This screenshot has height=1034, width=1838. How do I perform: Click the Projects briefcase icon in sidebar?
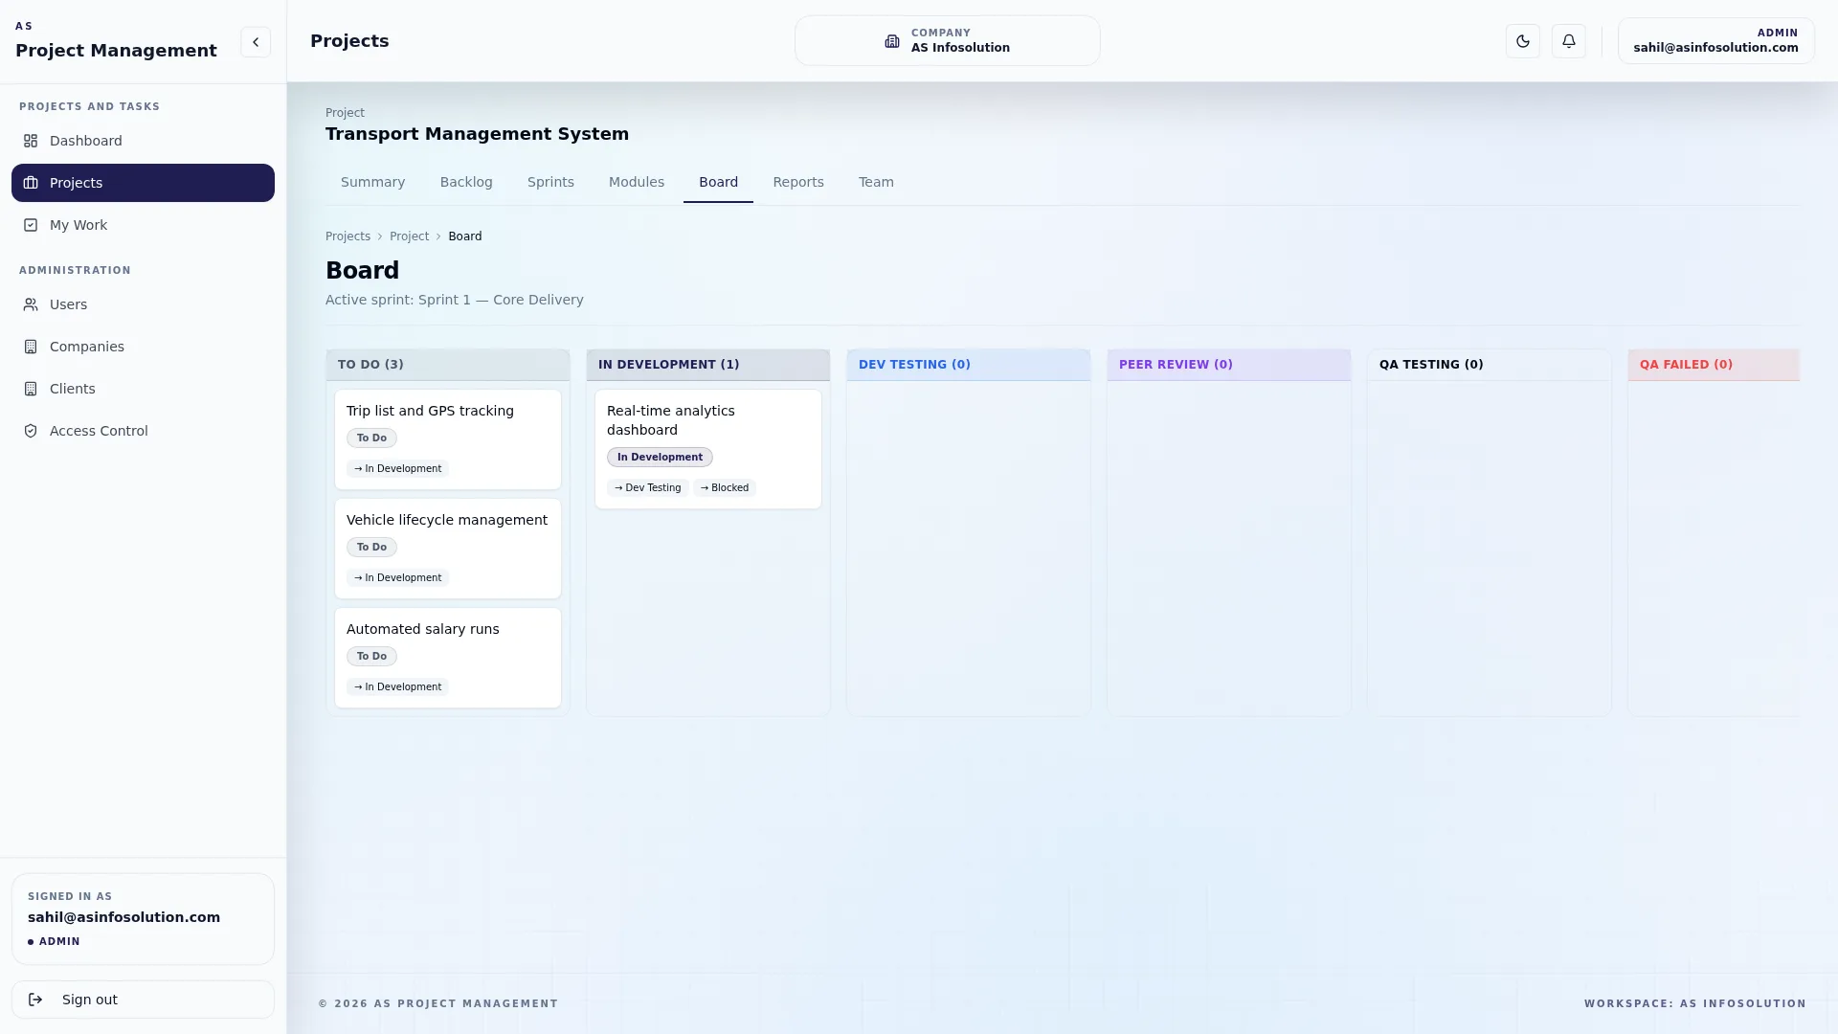click(31, 183)
